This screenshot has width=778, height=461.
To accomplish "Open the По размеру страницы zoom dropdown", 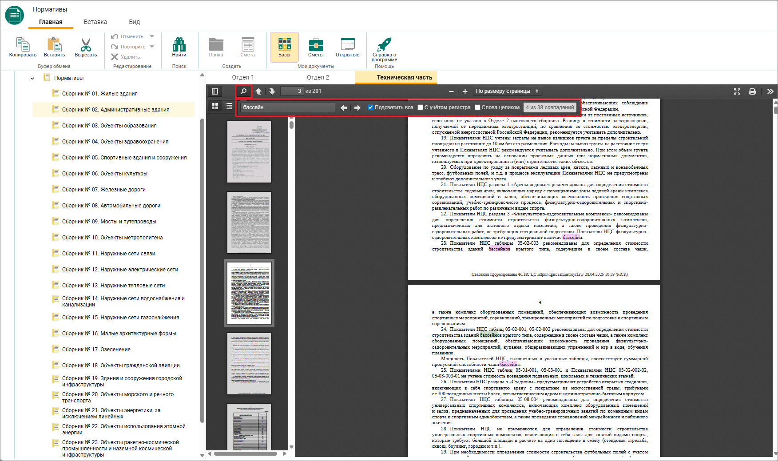I will coord(507,91).
